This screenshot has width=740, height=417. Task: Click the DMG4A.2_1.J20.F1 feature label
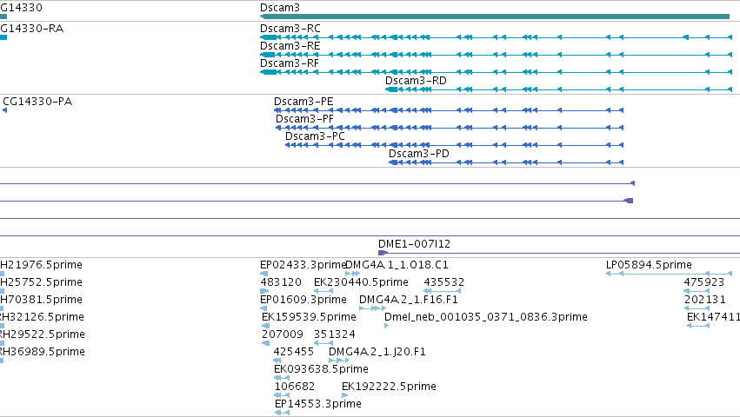(x=377, y=352)
